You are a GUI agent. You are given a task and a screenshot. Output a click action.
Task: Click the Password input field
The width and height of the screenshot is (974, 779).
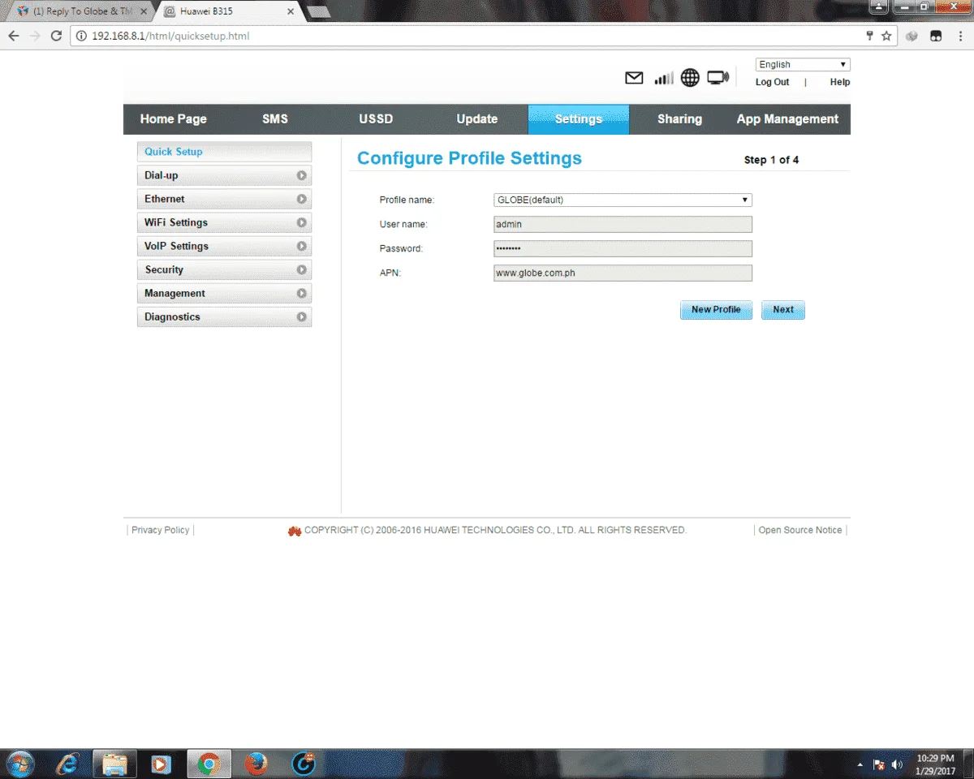click(623, 249)
